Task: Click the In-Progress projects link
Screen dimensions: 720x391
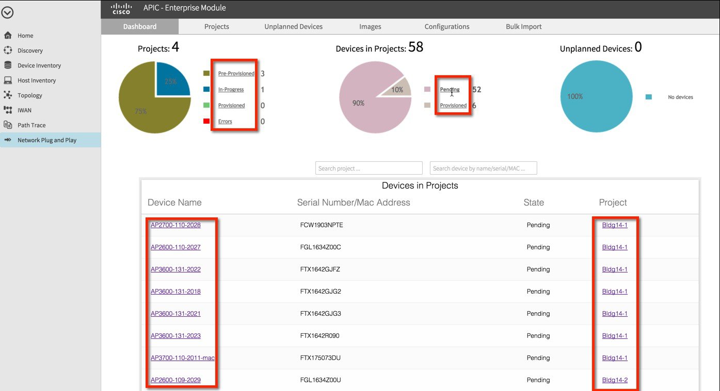Action: tap(231, 90)
